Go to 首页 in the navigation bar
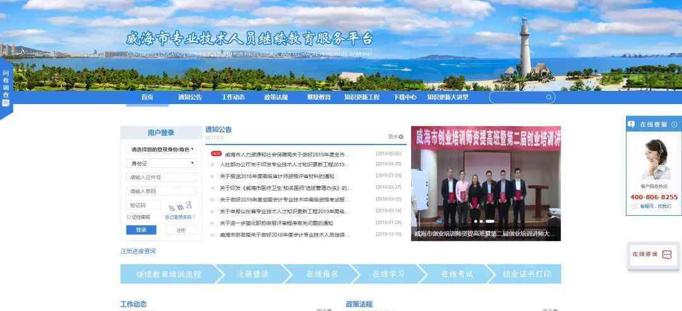682x311 pixels. [147, 97]
